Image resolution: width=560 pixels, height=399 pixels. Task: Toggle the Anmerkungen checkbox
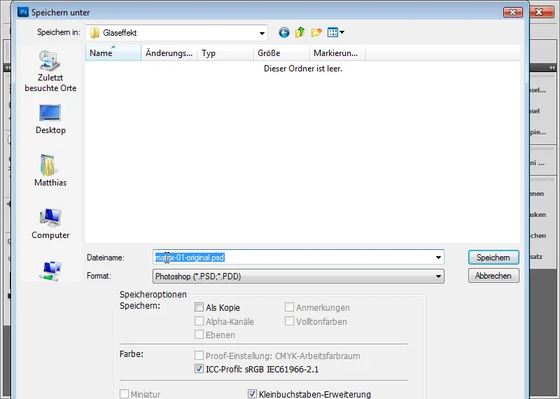[289, 307]
